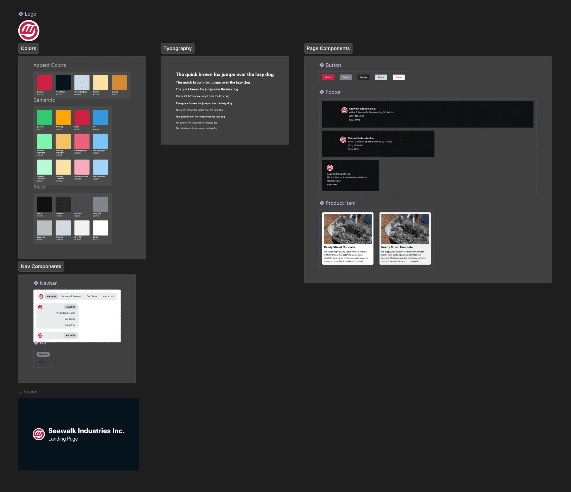Click the red Cardinal button variant

[328, 77]
